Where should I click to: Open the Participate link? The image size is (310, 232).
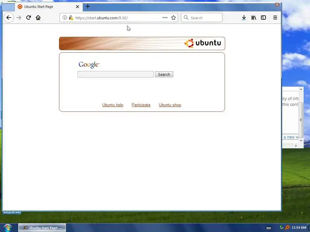pos(141,105)
